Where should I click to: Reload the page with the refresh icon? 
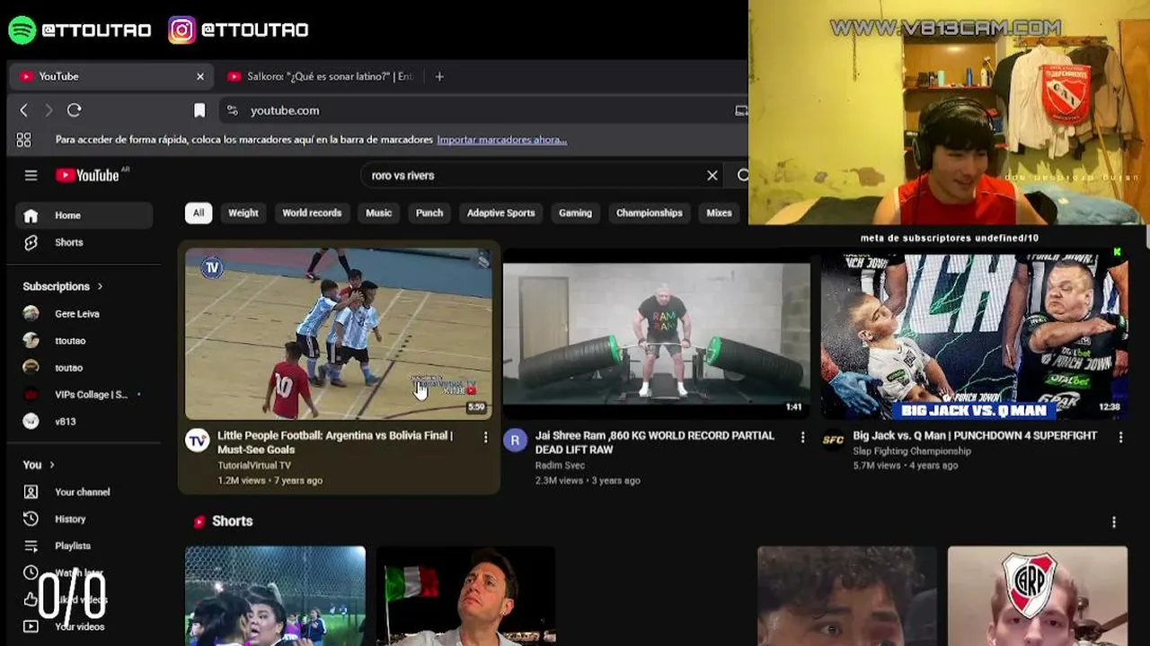[x=75, y=110]
